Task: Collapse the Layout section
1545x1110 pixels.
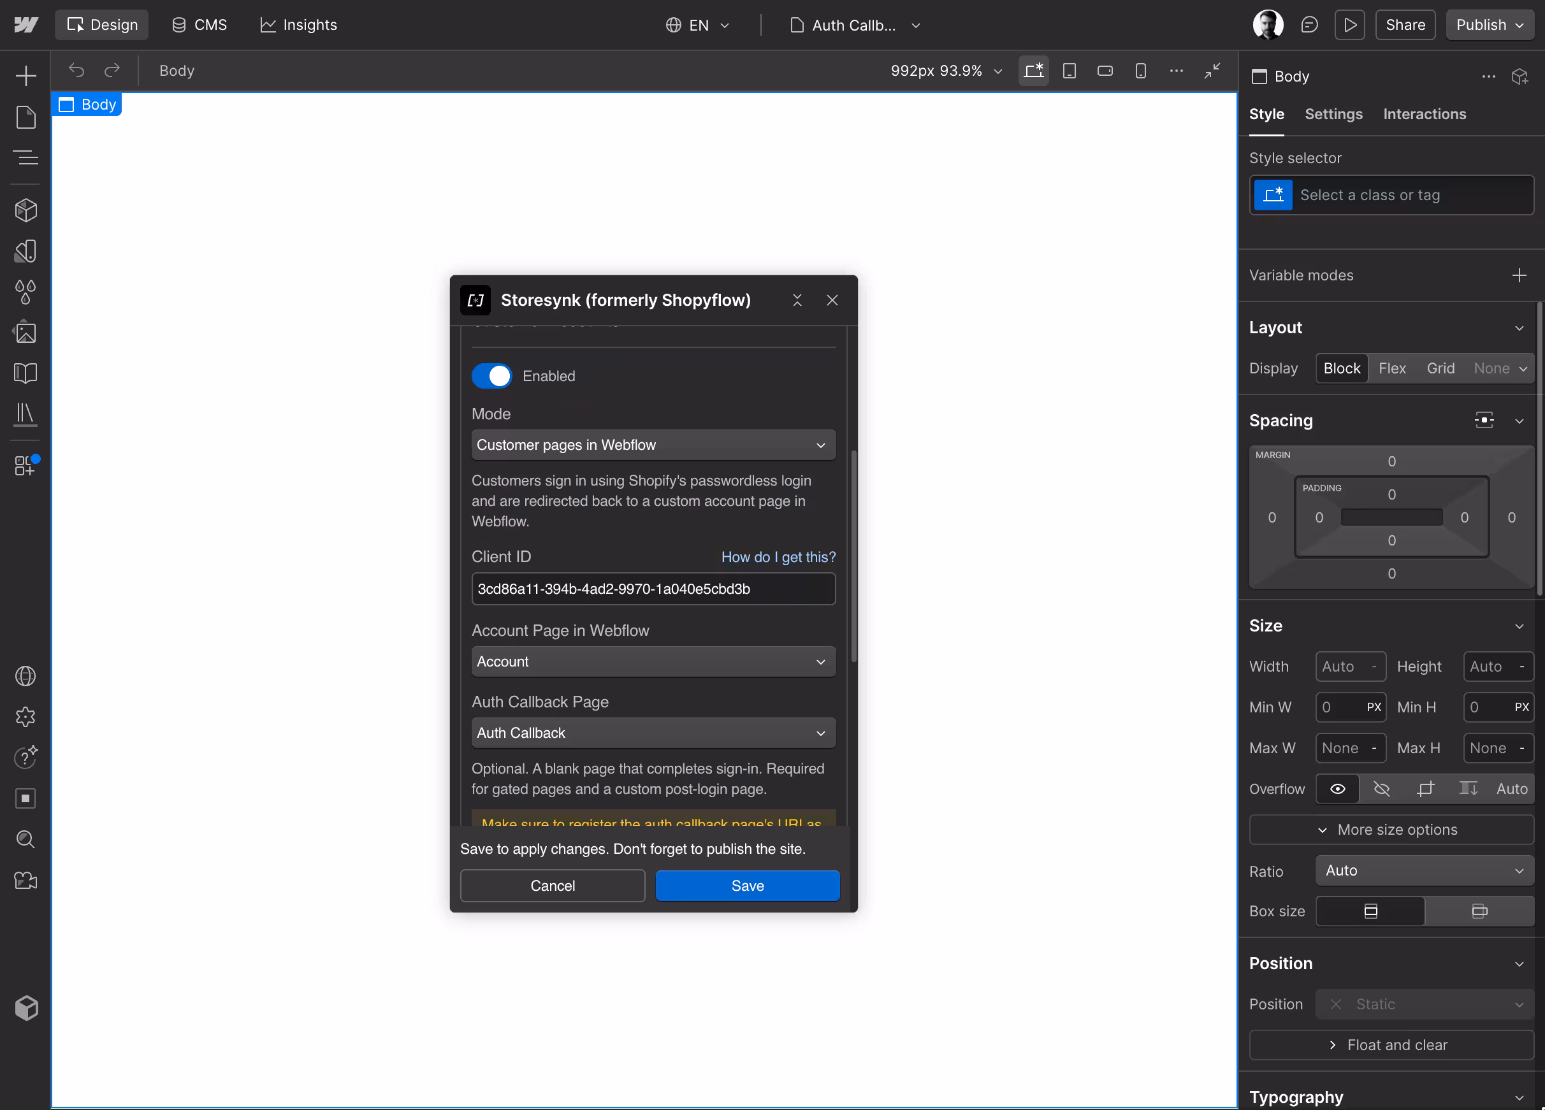Action: [x=1519, y=328]
